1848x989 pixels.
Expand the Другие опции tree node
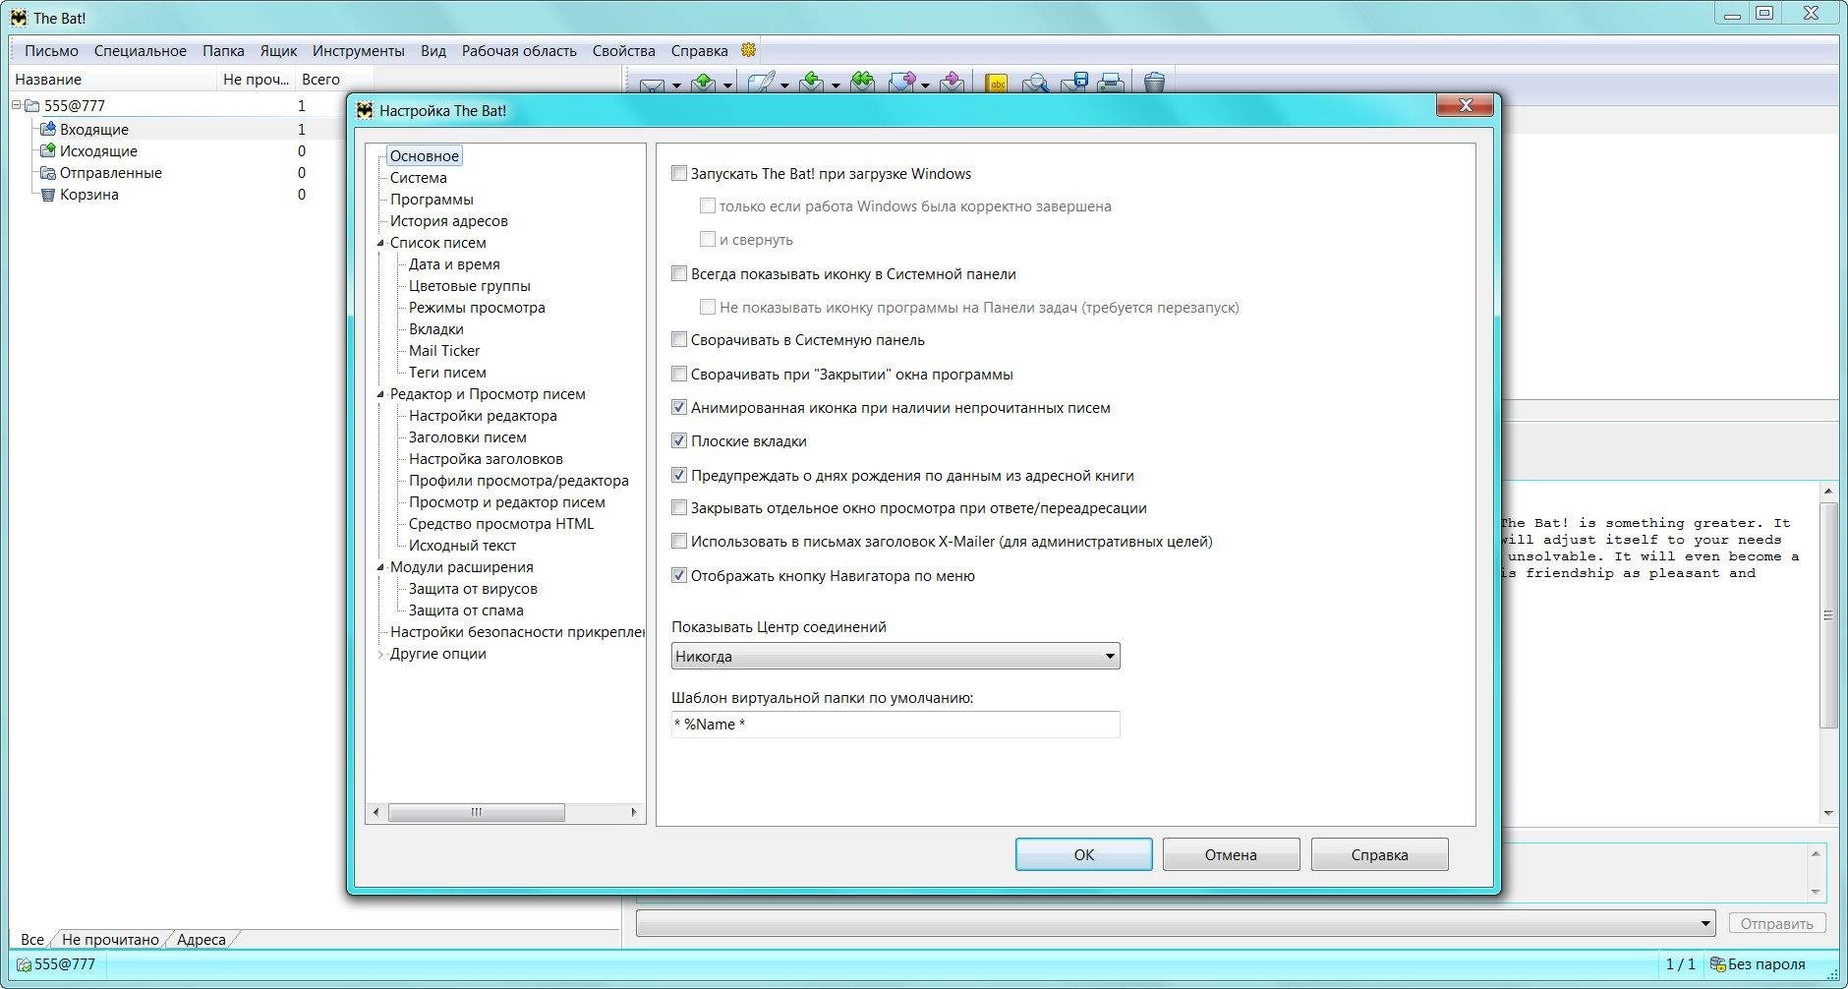pos(380,654)
